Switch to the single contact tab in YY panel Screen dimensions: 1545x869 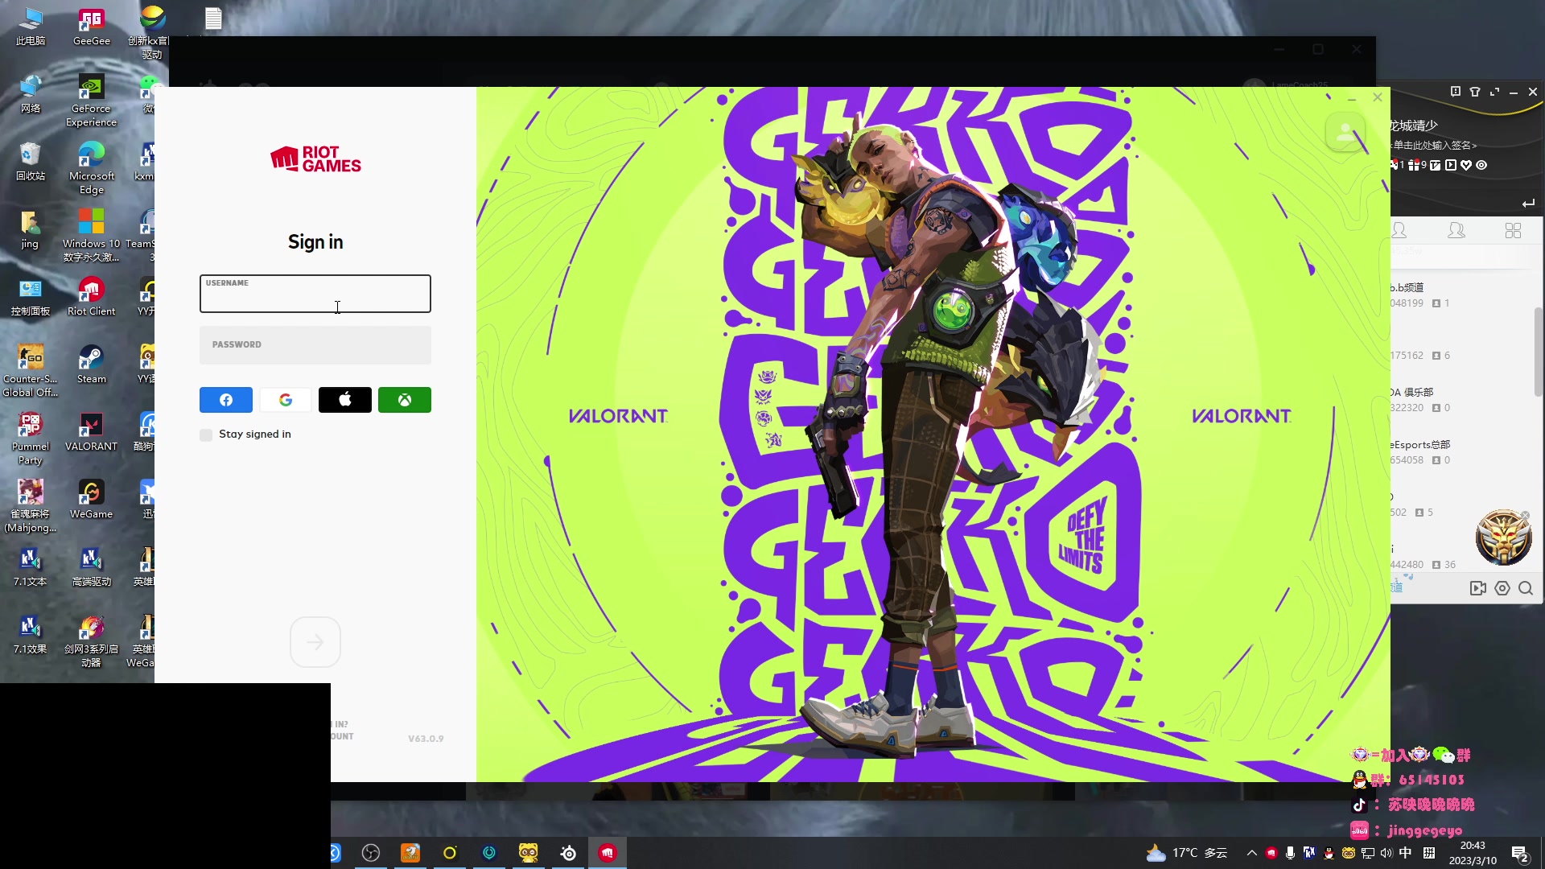pos(1399,231)
